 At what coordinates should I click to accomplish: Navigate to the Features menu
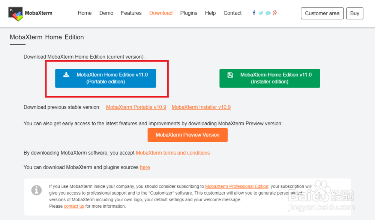tap(131, 13)
